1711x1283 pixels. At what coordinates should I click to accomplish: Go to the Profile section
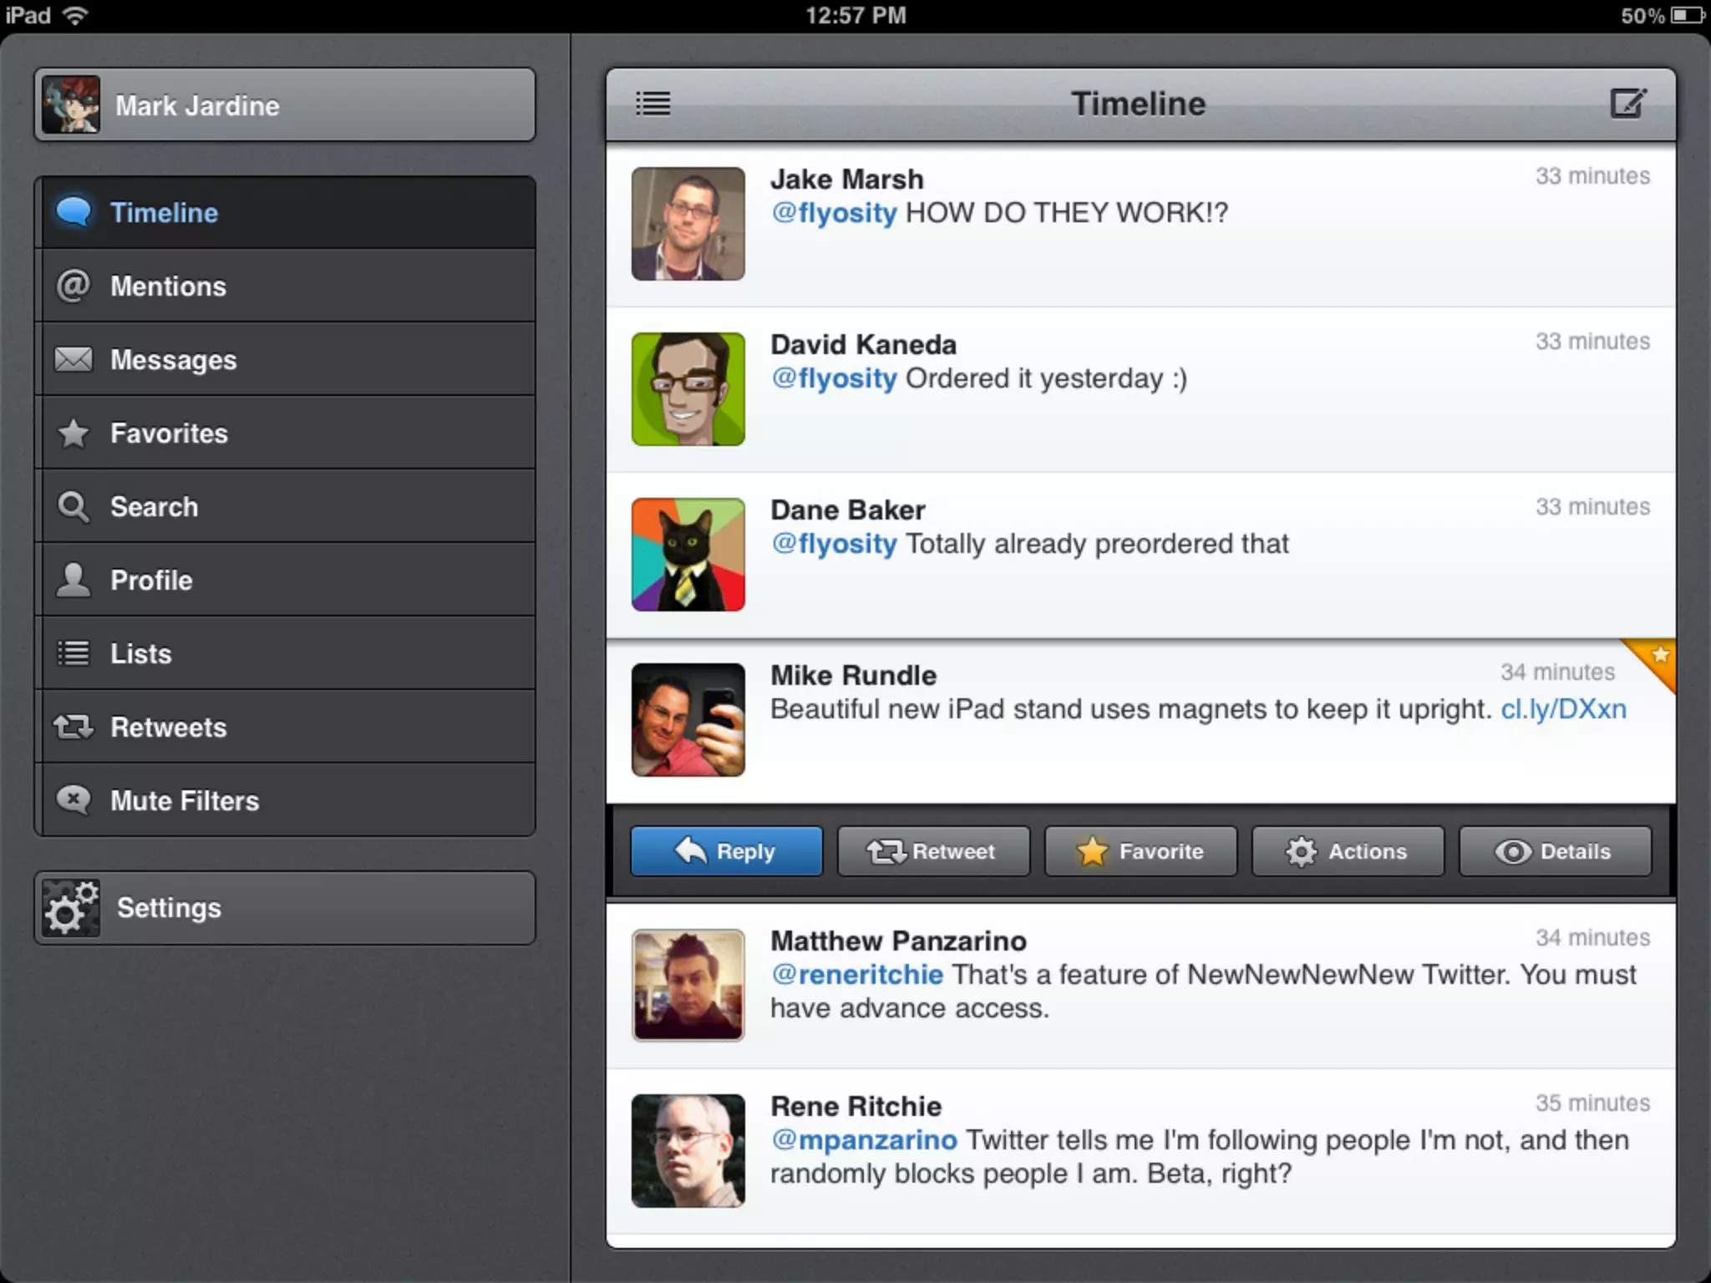tap(285, 580)
